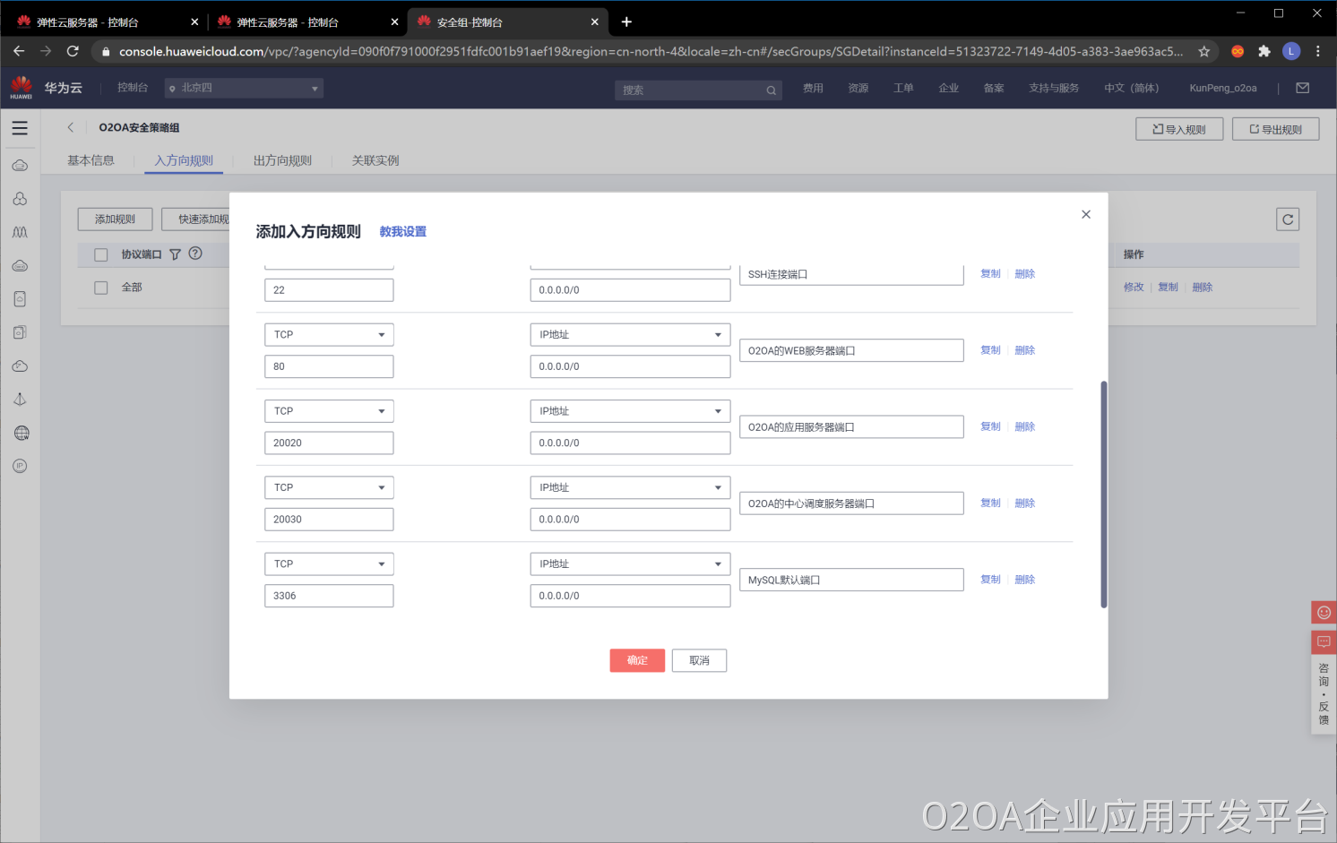Open the hamburger menu in left sidebar
The height and width of the screenshot is (843, 1337).
coord(20,128)
